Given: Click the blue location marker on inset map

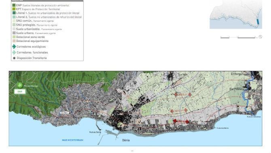Looking at the screenshot, I should point(258,22).
